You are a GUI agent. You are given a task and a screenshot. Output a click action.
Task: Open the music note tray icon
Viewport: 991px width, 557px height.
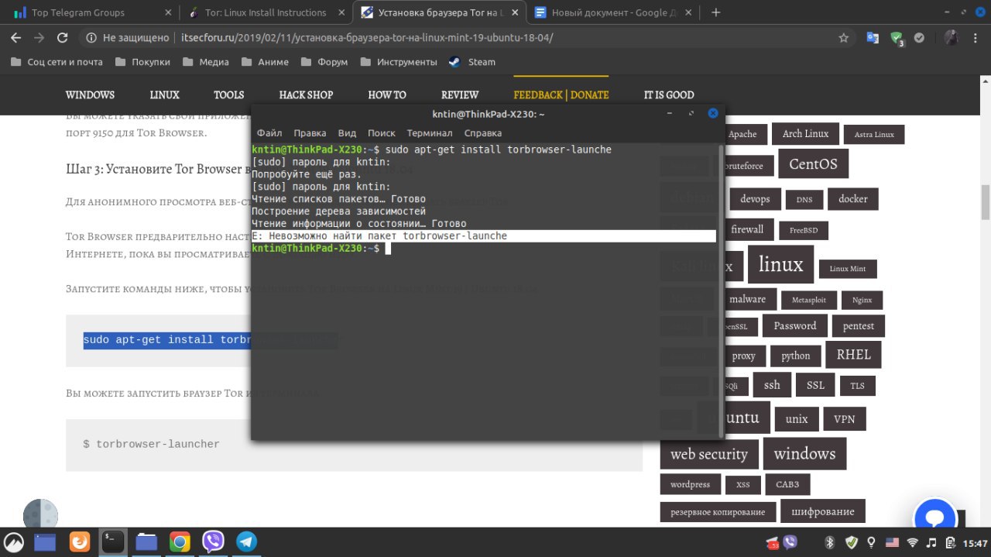(x=931, y=542)
